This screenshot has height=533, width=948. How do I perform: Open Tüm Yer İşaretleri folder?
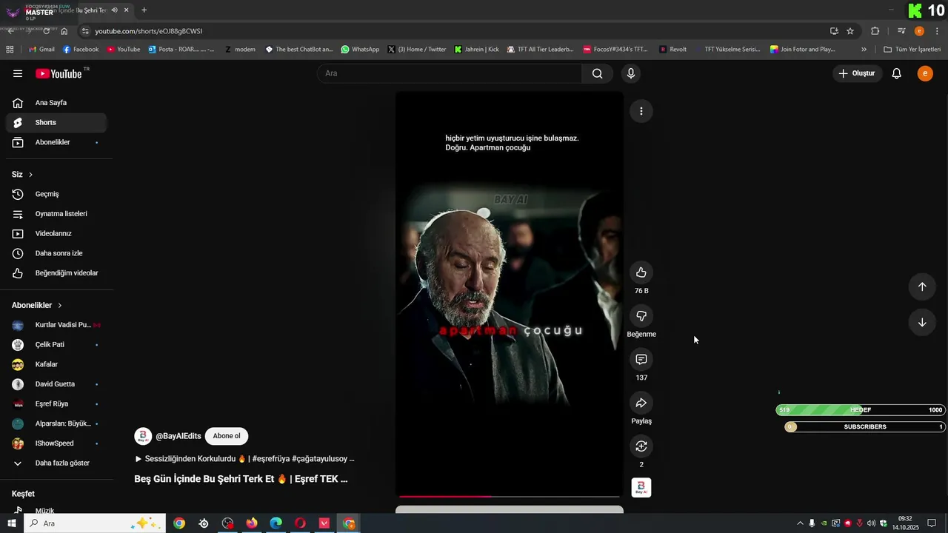912,50
